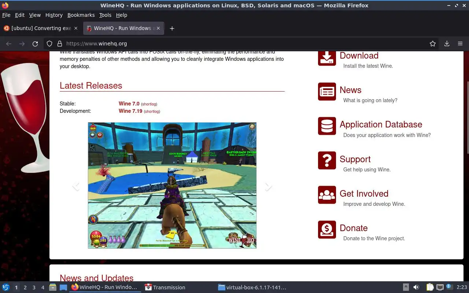Close the WineHQ tab
469x293 pixels.
point(158,28)
